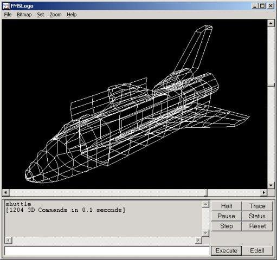Click inside the command input box

pos(107,251)
